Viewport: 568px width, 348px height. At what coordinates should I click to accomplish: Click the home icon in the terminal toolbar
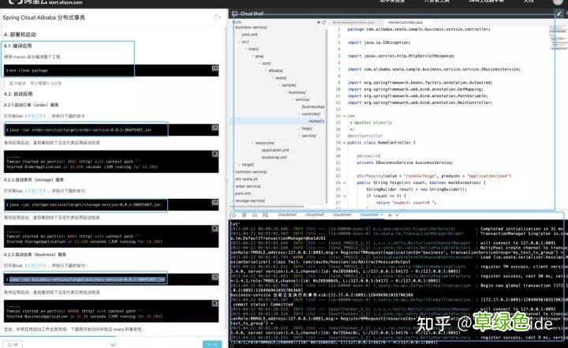(x=255, y=215)
